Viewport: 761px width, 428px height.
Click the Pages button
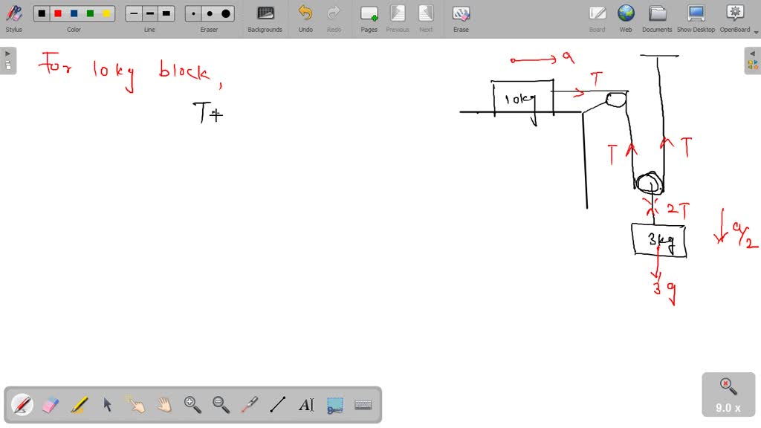[x=369, y=16]
